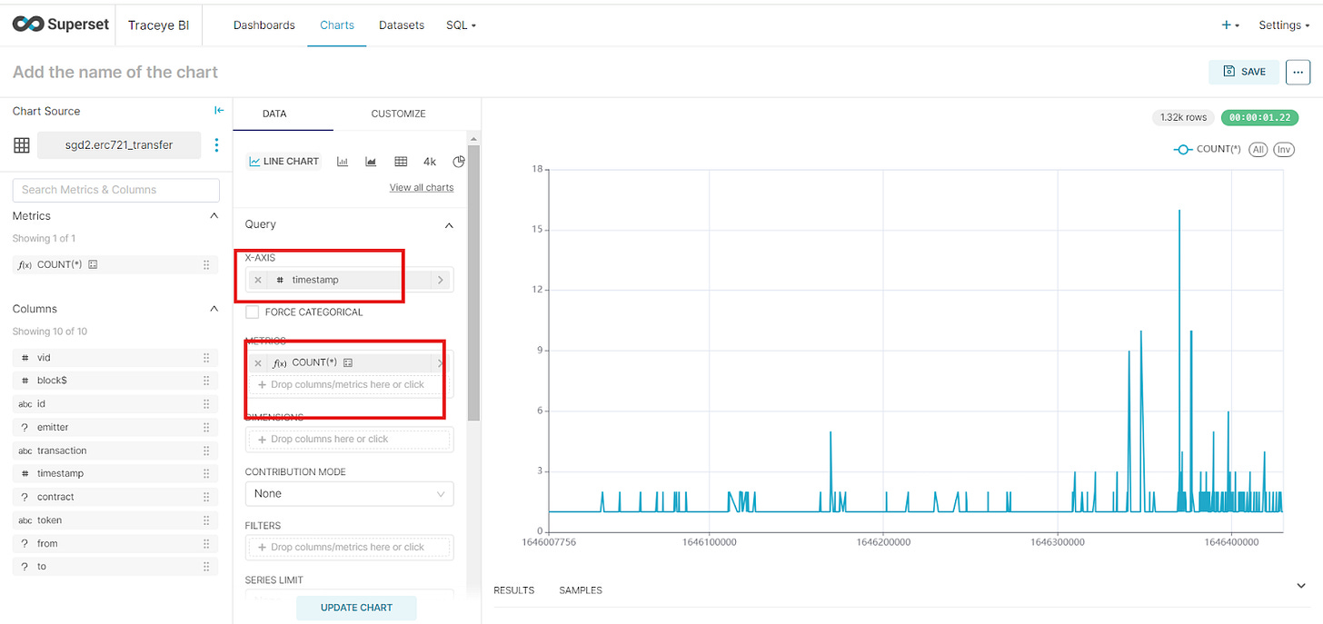1323x624 pixels.
Task: Click the Metrics drop columns/metrics area
Action: pos(350,385)
